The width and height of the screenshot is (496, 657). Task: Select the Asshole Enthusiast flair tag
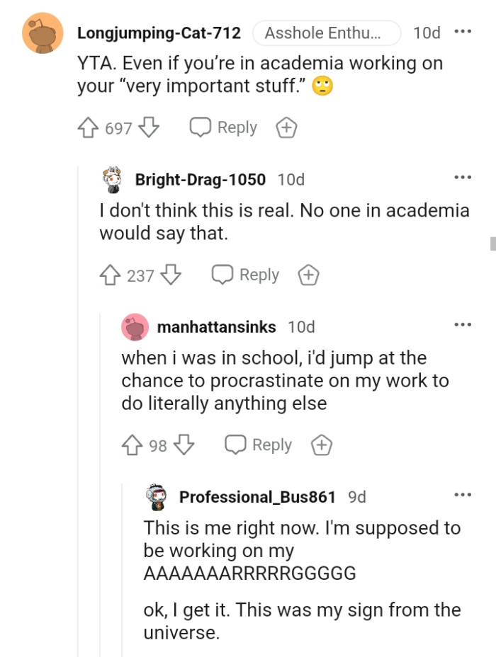(326, 33)
